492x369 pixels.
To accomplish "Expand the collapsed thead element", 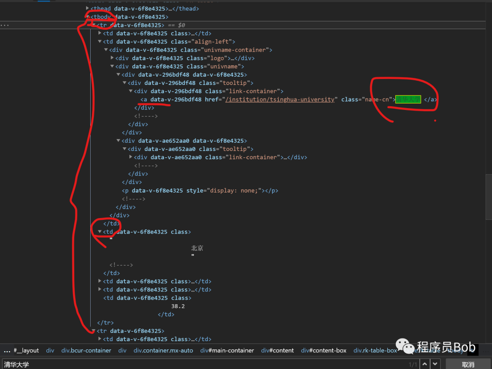I will (87, 8).
